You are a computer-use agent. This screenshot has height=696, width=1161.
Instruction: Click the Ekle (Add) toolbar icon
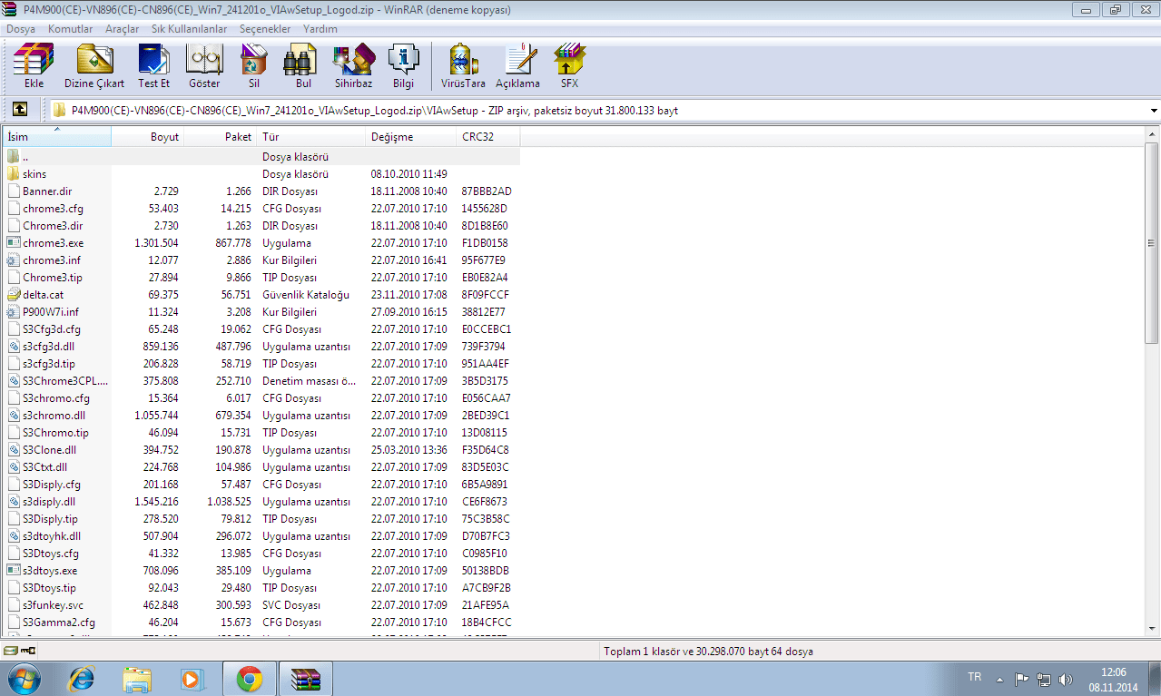tap(34, 65)
